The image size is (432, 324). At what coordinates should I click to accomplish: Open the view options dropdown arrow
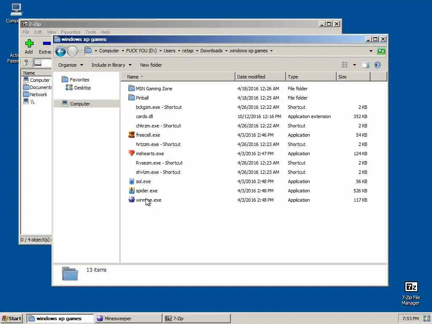click(354, 65)
